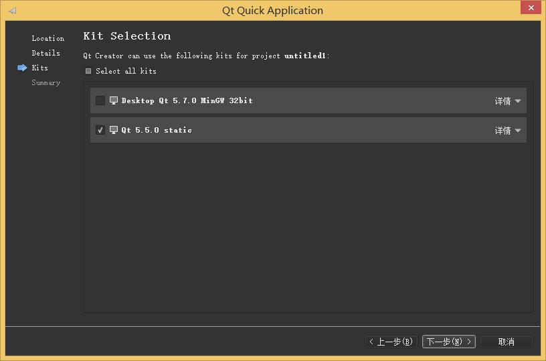Click the 取消 cancel button

(x=507, y=342)
